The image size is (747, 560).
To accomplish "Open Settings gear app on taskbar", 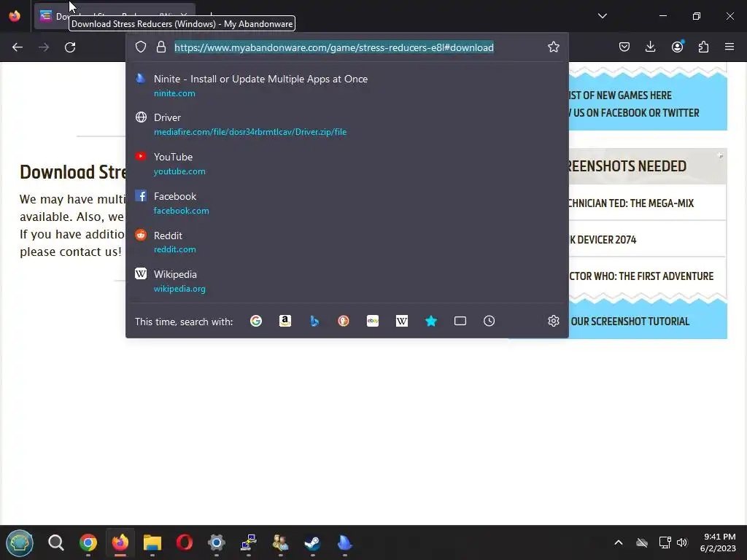I will pos(216,542).
